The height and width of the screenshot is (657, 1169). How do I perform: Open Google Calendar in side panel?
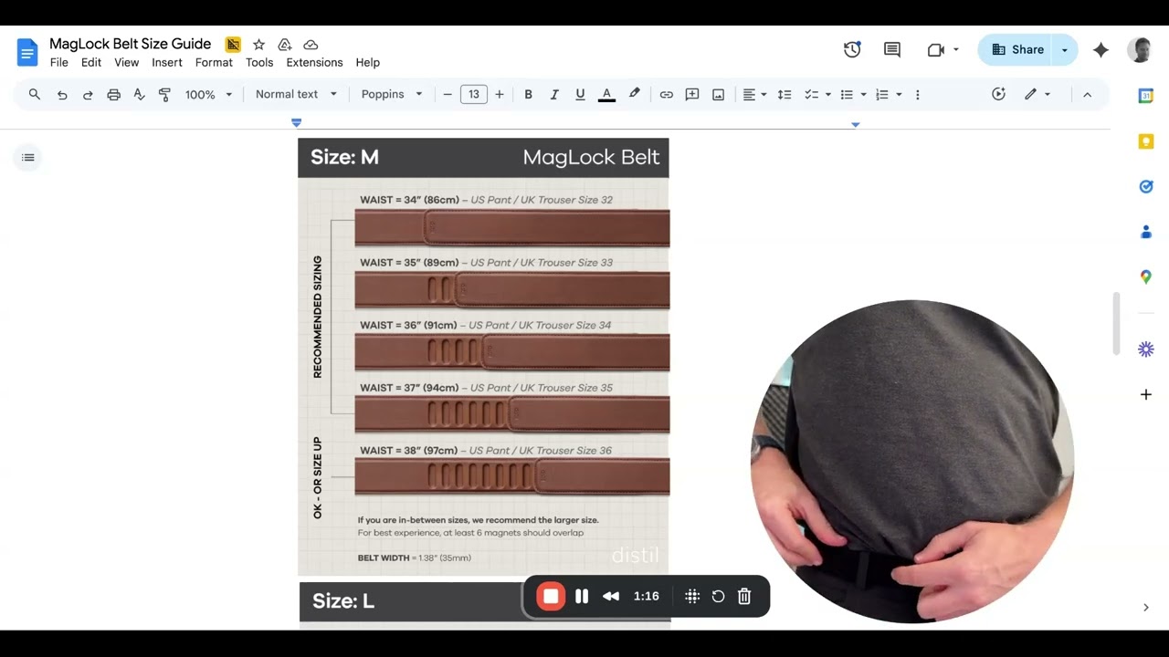coord(1146,96)
